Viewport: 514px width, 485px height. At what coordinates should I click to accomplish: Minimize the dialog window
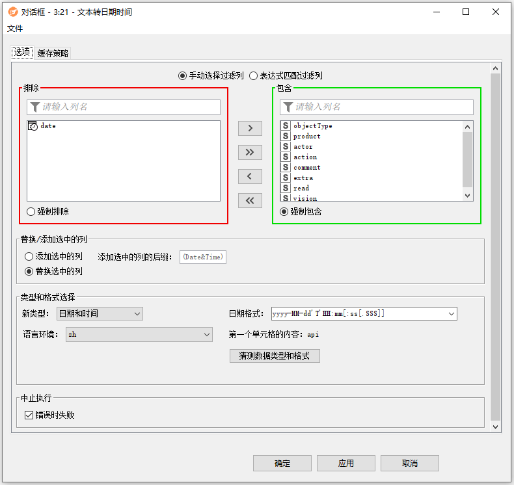[437, 12]
